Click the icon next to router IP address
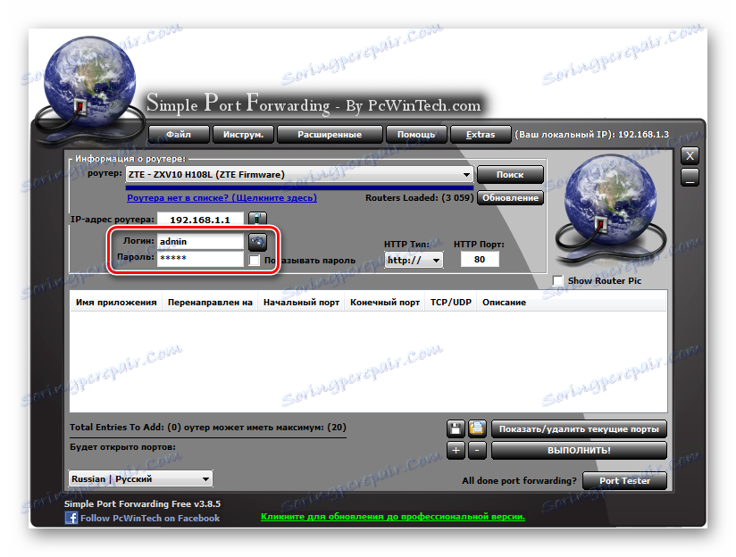 (257, 219)
